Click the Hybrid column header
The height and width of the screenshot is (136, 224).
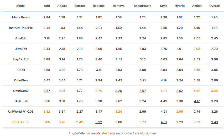coord(180,6)
